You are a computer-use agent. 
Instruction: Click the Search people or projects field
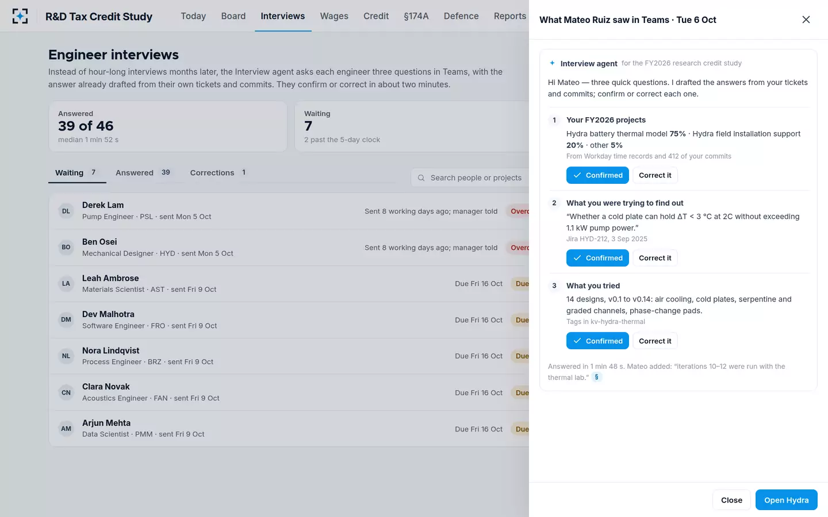[470, 178]
